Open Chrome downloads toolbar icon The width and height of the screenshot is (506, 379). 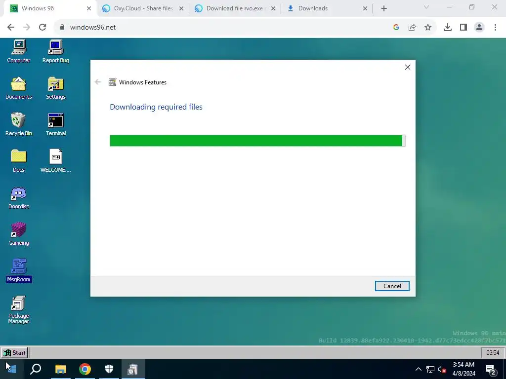coord(447,27)
